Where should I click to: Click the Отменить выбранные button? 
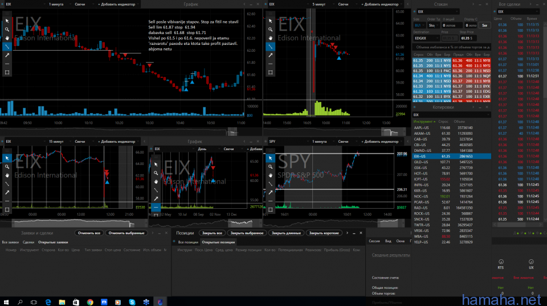click(x=126, y=233)
